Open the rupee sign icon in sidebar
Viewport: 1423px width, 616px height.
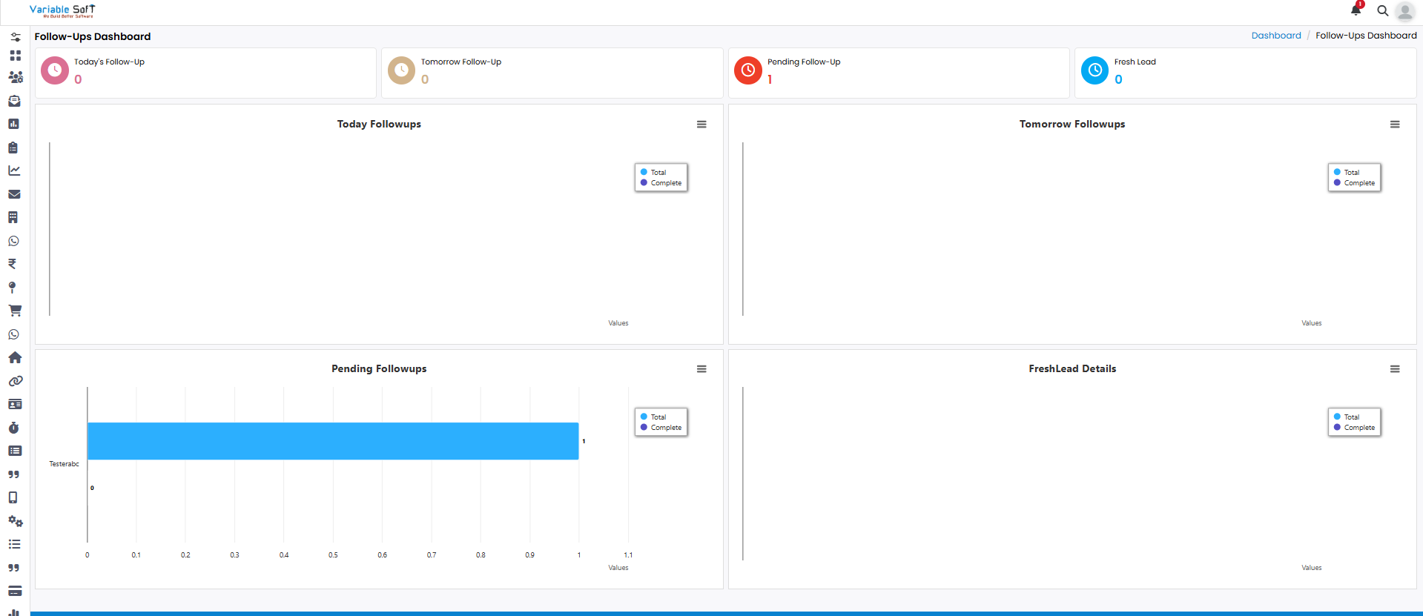tap(12, 264)
